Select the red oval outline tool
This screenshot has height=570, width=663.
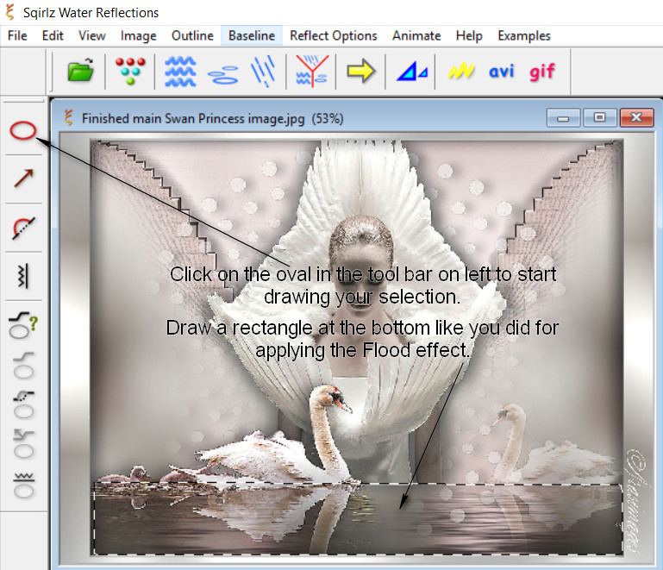[23, 131]
